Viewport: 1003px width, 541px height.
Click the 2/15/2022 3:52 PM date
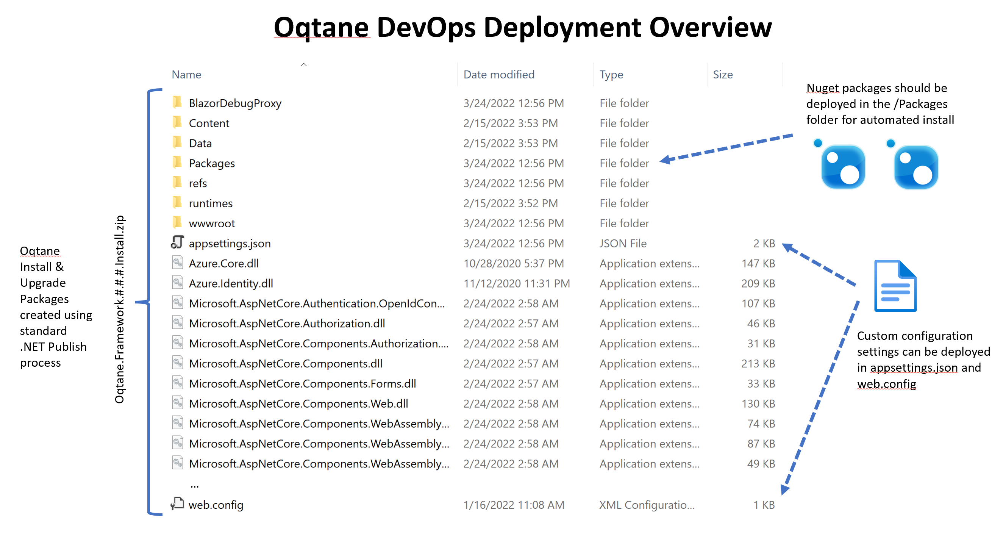click(511, 203)
